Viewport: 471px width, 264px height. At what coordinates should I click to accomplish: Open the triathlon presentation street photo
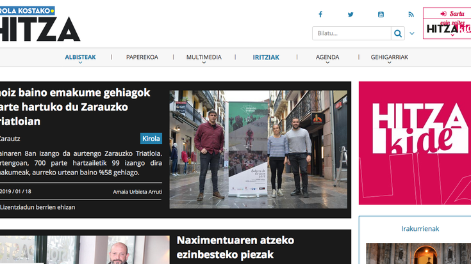click(x=258, y=149)
